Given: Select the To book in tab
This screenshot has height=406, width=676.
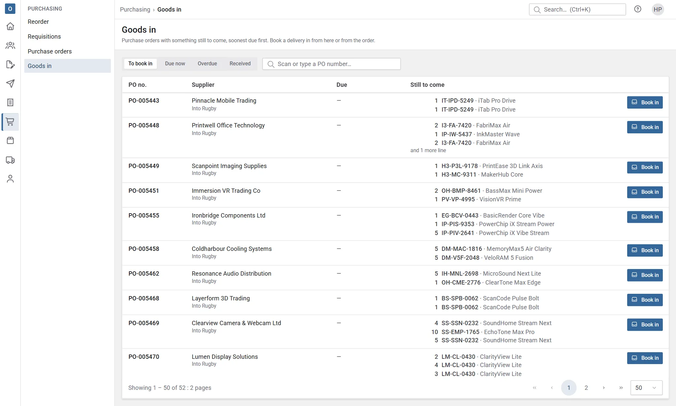Looking at the screenshot, I should click(140, 64).
